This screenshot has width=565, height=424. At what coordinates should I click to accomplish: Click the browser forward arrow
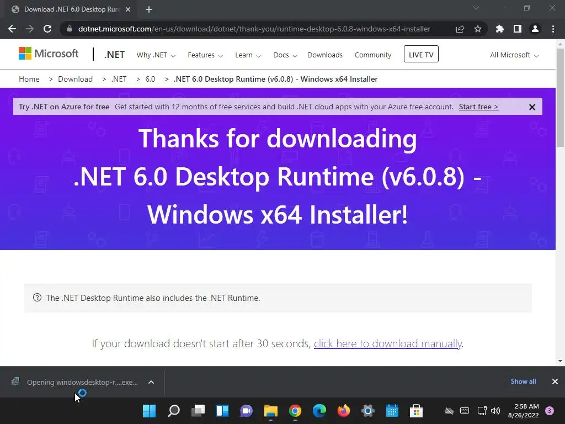point(30,29)
